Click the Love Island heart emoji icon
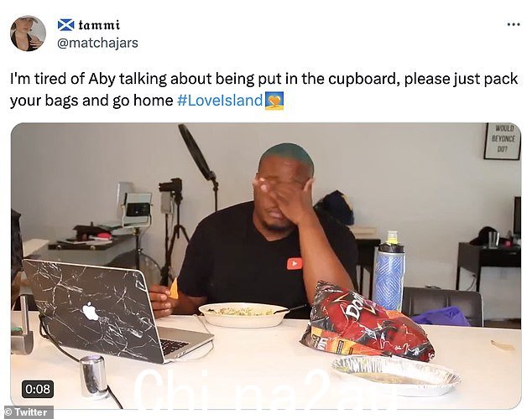 pyautogui.click(x=274, y=101)
